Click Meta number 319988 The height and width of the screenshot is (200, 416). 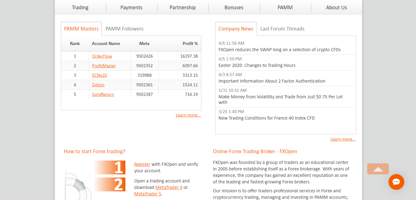point(145,75)
